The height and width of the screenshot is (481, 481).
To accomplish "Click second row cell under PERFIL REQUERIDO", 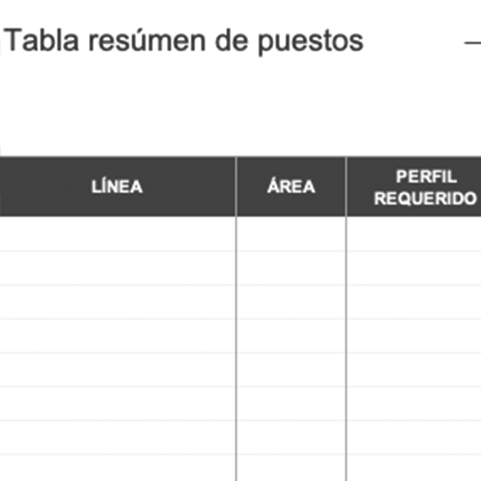I will (415, 268).
